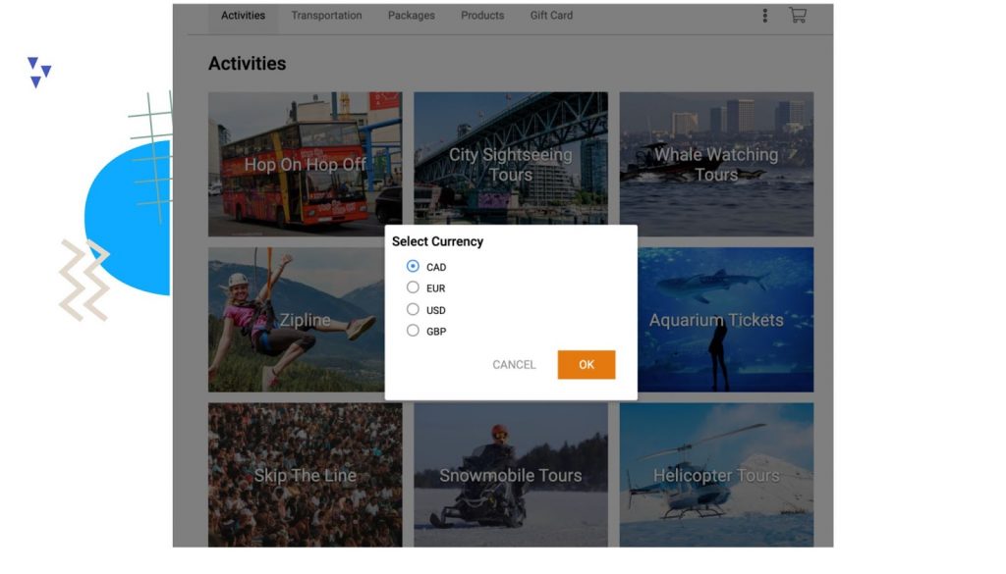Navigate to the Products tab

tap(482, 15)
